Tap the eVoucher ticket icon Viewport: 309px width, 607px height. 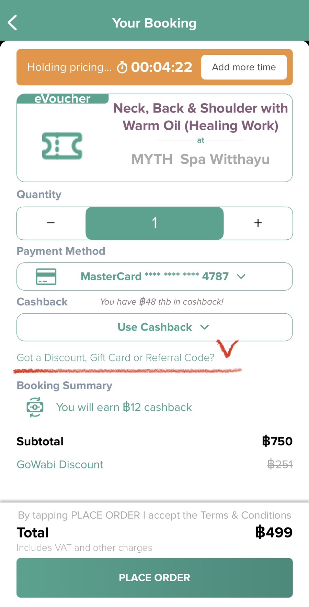pyautogui.click(x=62, y=146)
